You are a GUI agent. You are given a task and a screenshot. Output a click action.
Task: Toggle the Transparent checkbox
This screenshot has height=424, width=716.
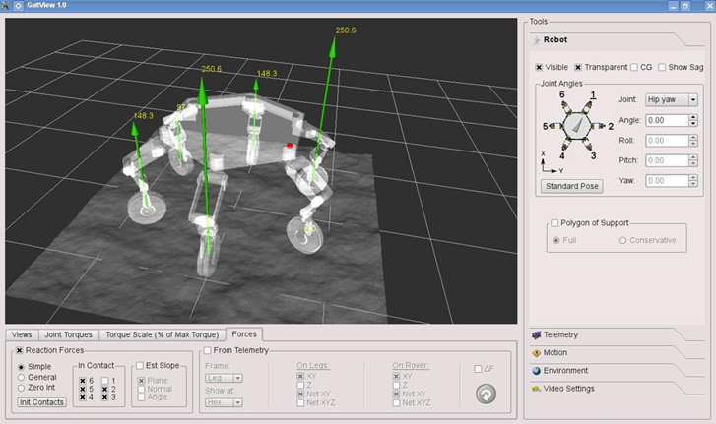point(578,68)
